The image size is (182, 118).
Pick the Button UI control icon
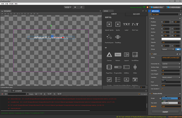tap(118, 55)
